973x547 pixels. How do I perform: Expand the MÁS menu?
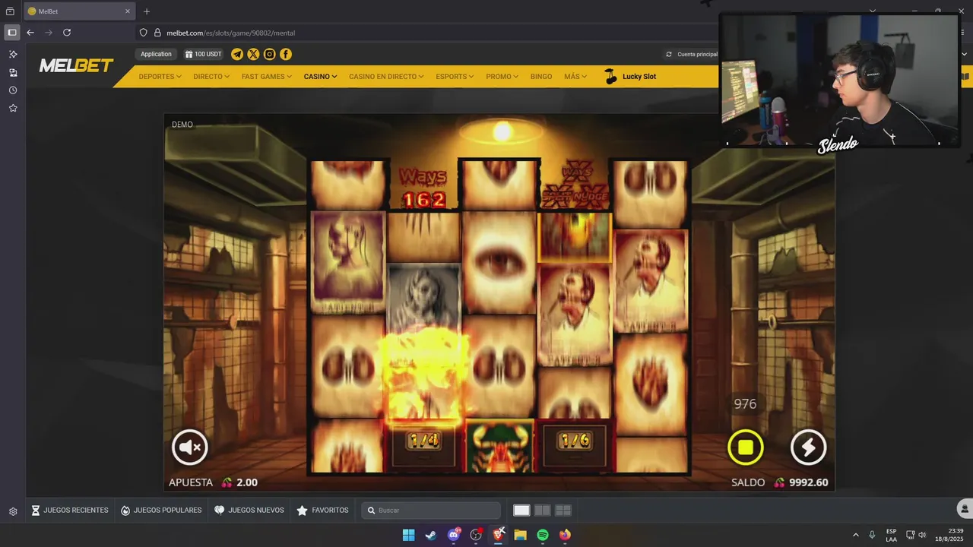tap(575, 77)
